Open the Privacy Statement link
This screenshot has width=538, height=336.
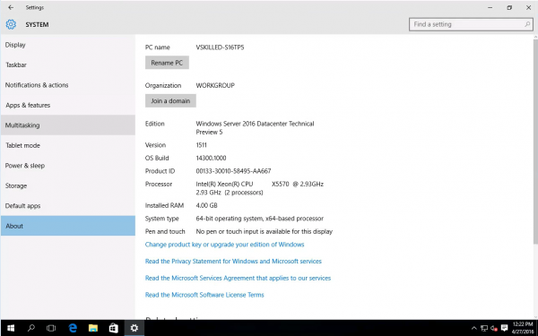pos(233,262)
